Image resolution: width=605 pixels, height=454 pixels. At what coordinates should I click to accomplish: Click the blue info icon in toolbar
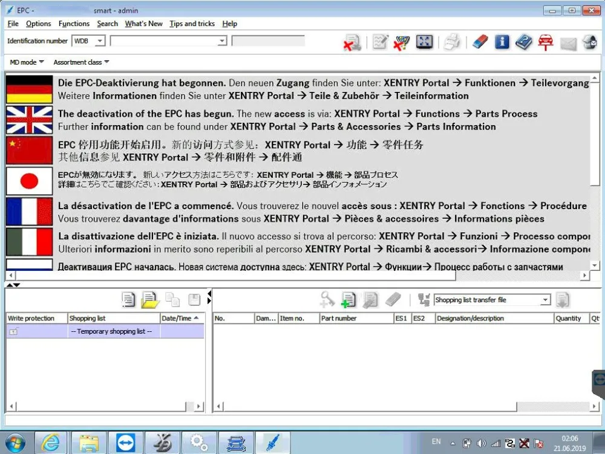click(502, 42)
